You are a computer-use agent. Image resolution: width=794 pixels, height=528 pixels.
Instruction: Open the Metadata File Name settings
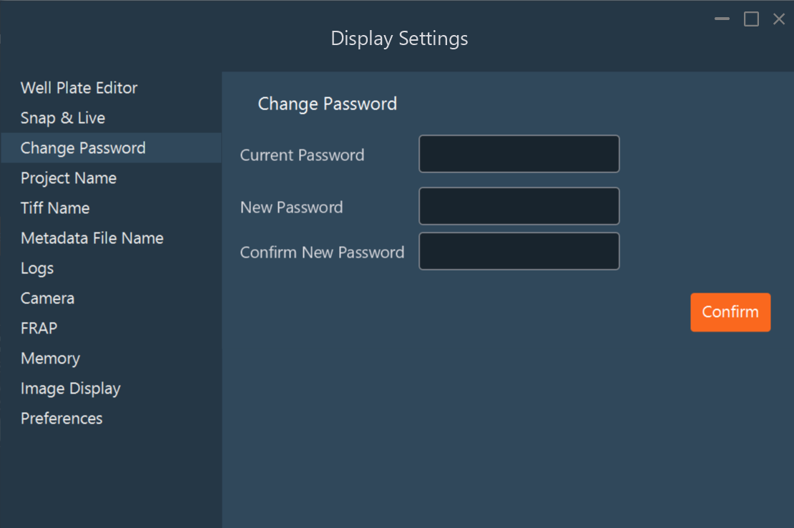pos(92,238)
